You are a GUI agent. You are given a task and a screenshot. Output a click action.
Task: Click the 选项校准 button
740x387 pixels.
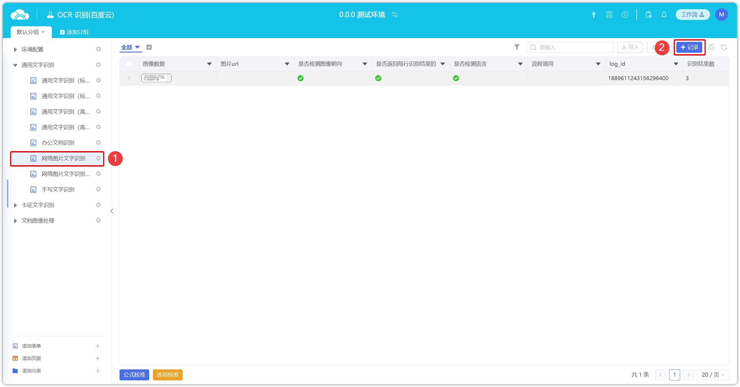point(168,375)
